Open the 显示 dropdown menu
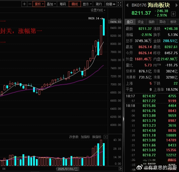This screenshot has height=172, width=179. coord(87,4)
